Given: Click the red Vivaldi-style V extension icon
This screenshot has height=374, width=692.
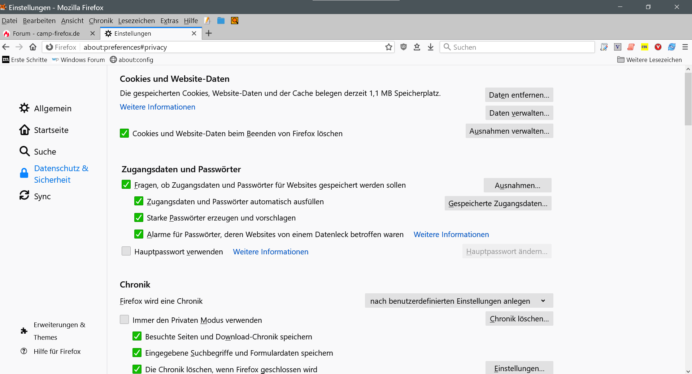Looking at the screenshot, I should pyautogui.click(x=658, y=47).
